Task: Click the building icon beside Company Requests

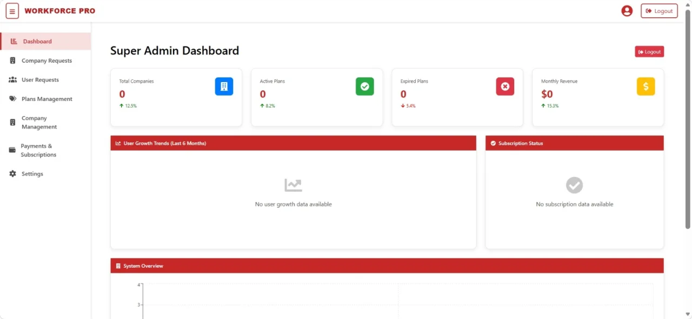Action: click(12, 60)
